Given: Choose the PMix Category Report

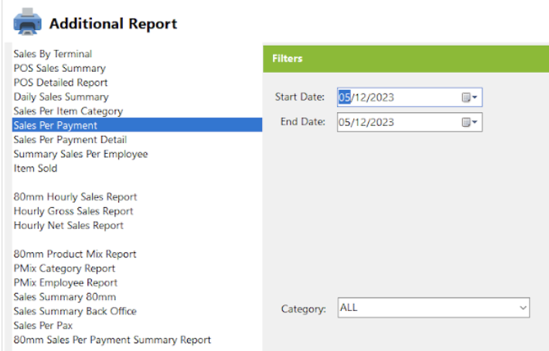Looking at the screenshot, I should (64, 268).
